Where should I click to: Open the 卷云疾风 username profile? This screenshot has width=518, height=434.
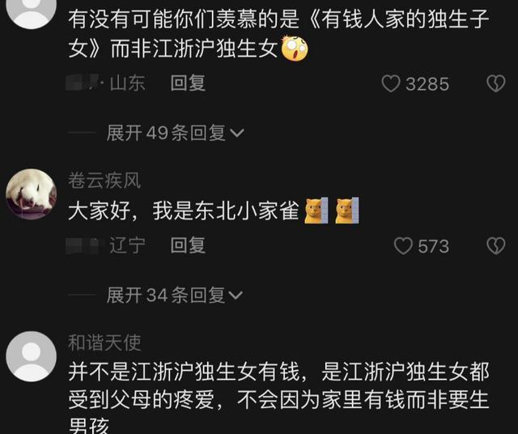[x=104, y=181]
